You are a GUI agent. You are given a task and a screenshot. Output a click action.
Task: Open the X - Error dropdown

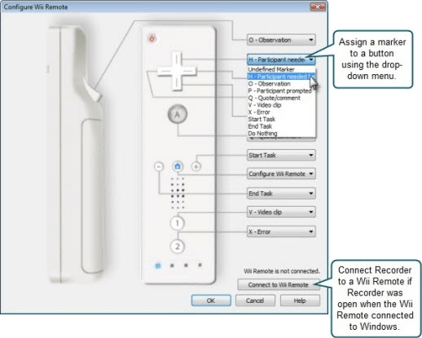click(x=281, y=231)
